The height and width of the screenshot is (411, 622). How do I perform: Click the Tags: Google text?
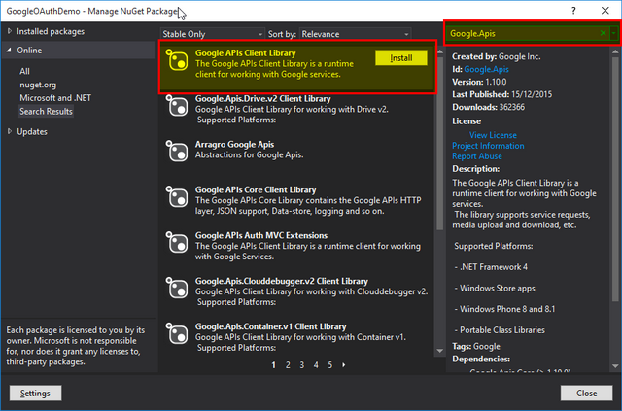click(476, 346)
